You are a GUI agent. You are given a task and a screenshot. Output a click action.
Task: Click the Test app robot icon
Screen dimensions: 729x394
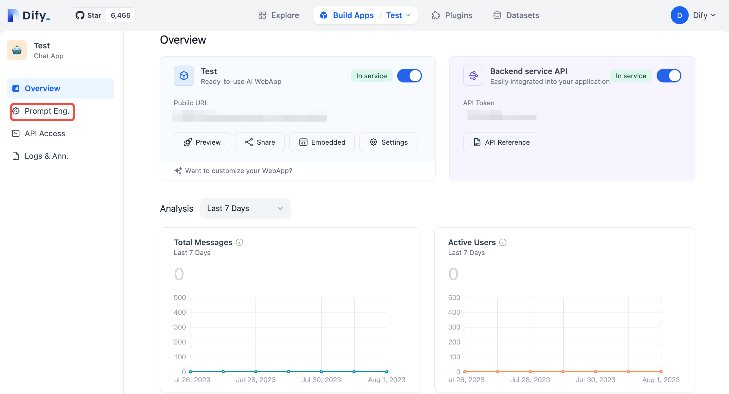pyautogui.click(x=17, y=50)
